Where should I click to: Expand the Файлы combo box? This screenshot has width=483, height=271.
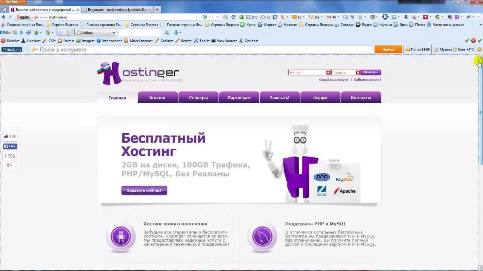[95, 33]
